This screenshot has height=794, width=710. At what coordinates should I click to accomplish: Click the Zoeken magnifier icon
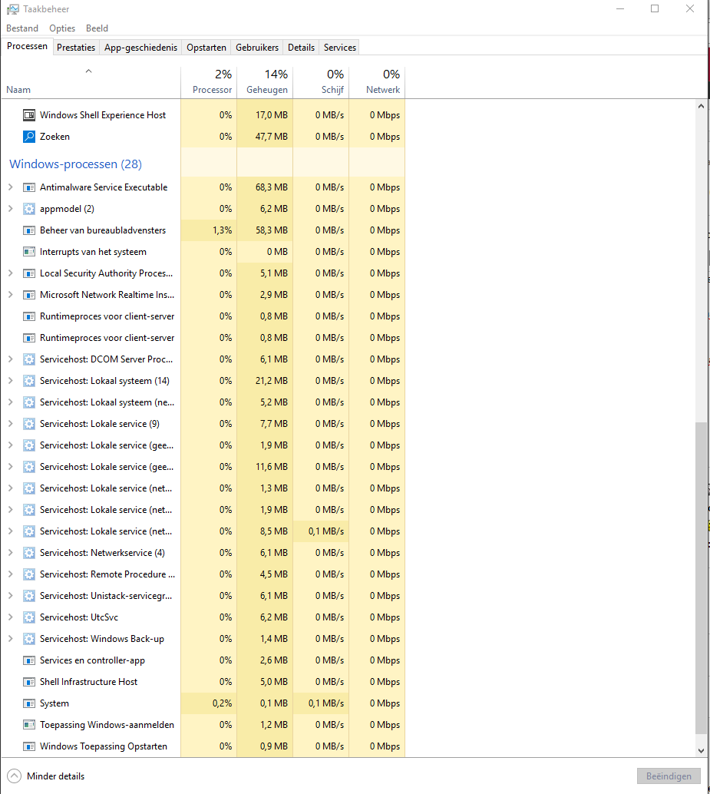[29, 137]
